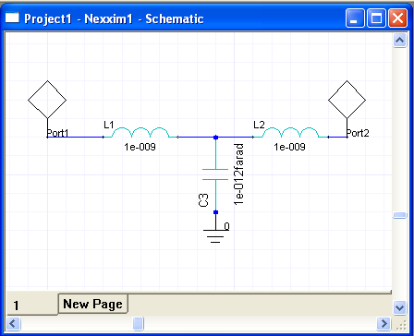The width and height of the screenshot is (414, 336).
Task: Click the horizontal scrollbar thumb
Action: (139, 324)
